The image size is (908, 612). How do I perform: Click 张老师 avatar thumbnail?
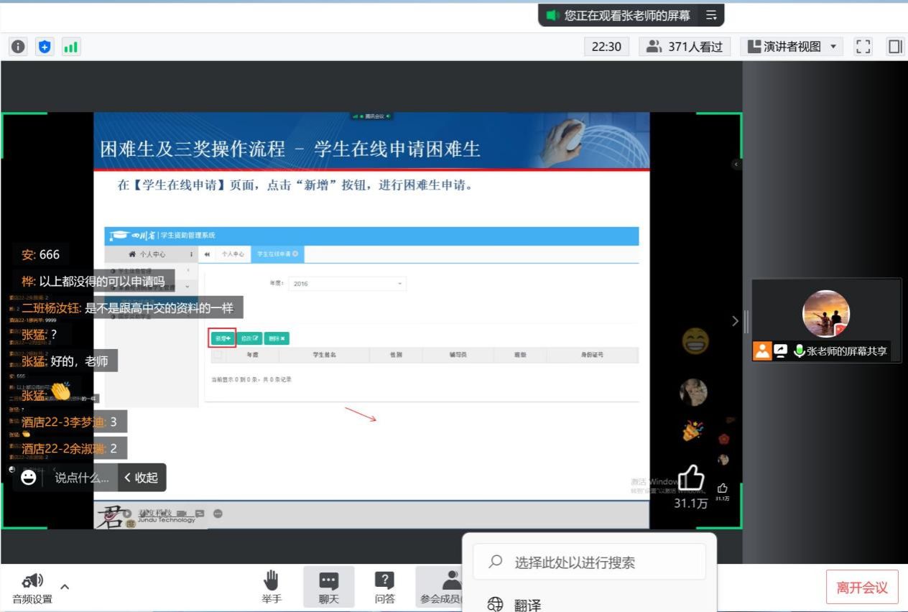tap(826, 314)
